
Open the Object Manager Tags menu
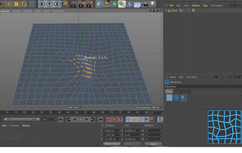pos(205,6)
